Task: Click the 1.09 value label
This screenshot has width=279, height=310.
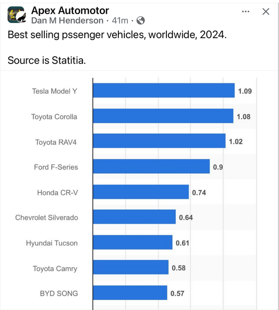Action: [245, 91]
